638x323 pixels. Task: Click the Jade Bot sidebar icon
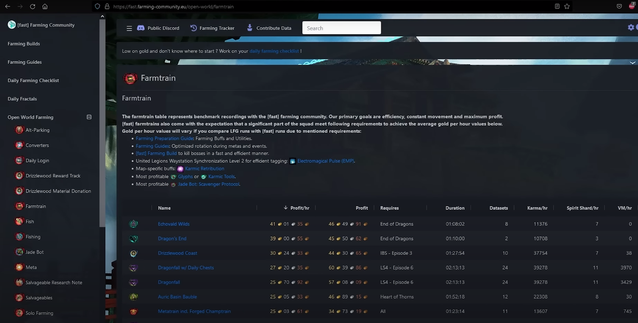click(x=19, y=252)
